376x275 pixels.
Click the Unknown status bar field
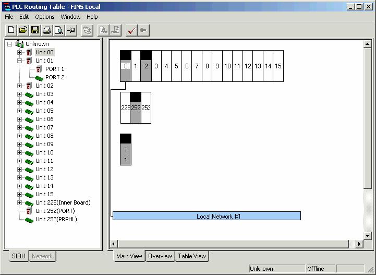(x=277, y=269)
